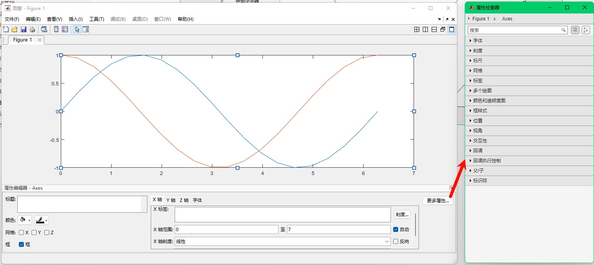The image size is (594, 265).
Task: Insert a legend via the toolbar icon
Action: (x=65, y=29)
